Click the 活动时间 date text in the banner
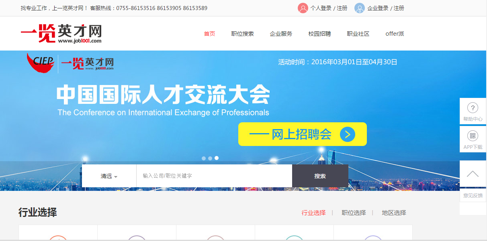The width and height of the screenshot is (487, 241). 338,62
